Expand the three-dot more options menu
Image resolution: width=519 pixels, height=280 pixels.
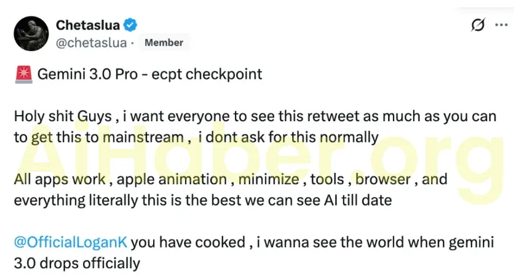tap(501, 25)
